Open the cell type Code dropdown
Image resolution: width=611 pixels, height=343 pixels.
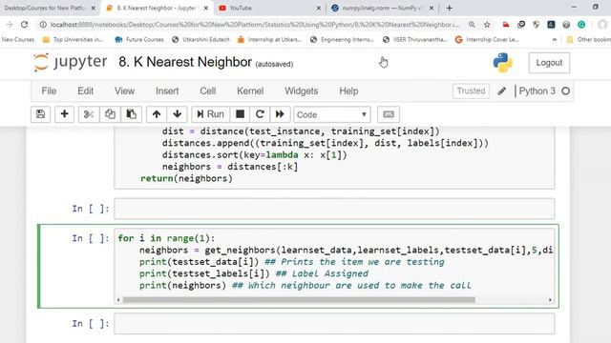(332, 114)
